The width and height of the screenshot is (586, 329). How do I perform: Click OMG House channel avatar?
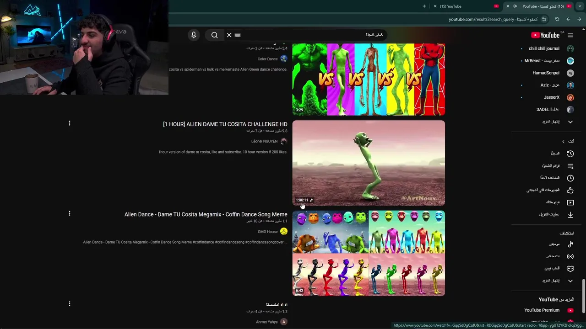284,232
